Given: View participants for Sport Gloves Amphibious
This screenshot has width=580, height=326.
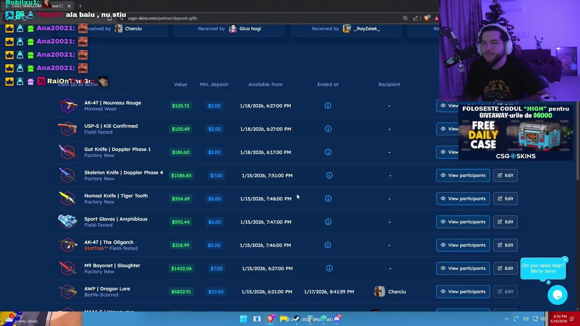Looking at the screenshot, I should [463, 222].
